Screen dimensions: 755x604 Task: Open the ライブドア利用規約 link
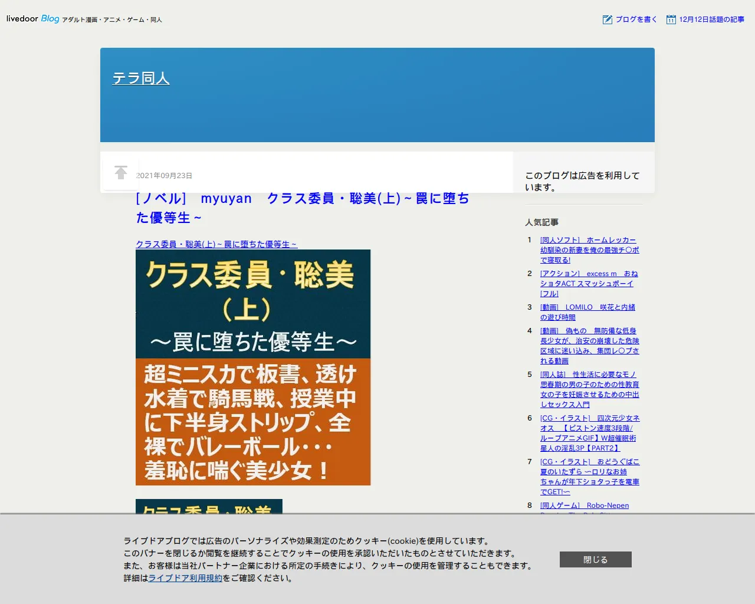[x=185, y=578]
